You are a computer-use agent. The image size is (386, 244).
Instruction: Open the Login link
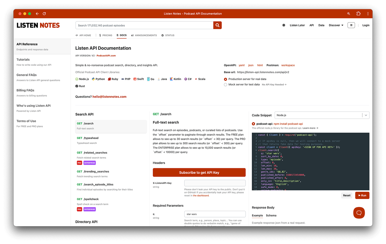pos(366,25)
